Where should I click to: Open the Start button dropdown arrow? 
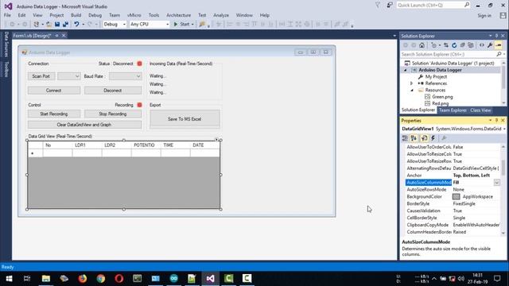click(192, 25)
